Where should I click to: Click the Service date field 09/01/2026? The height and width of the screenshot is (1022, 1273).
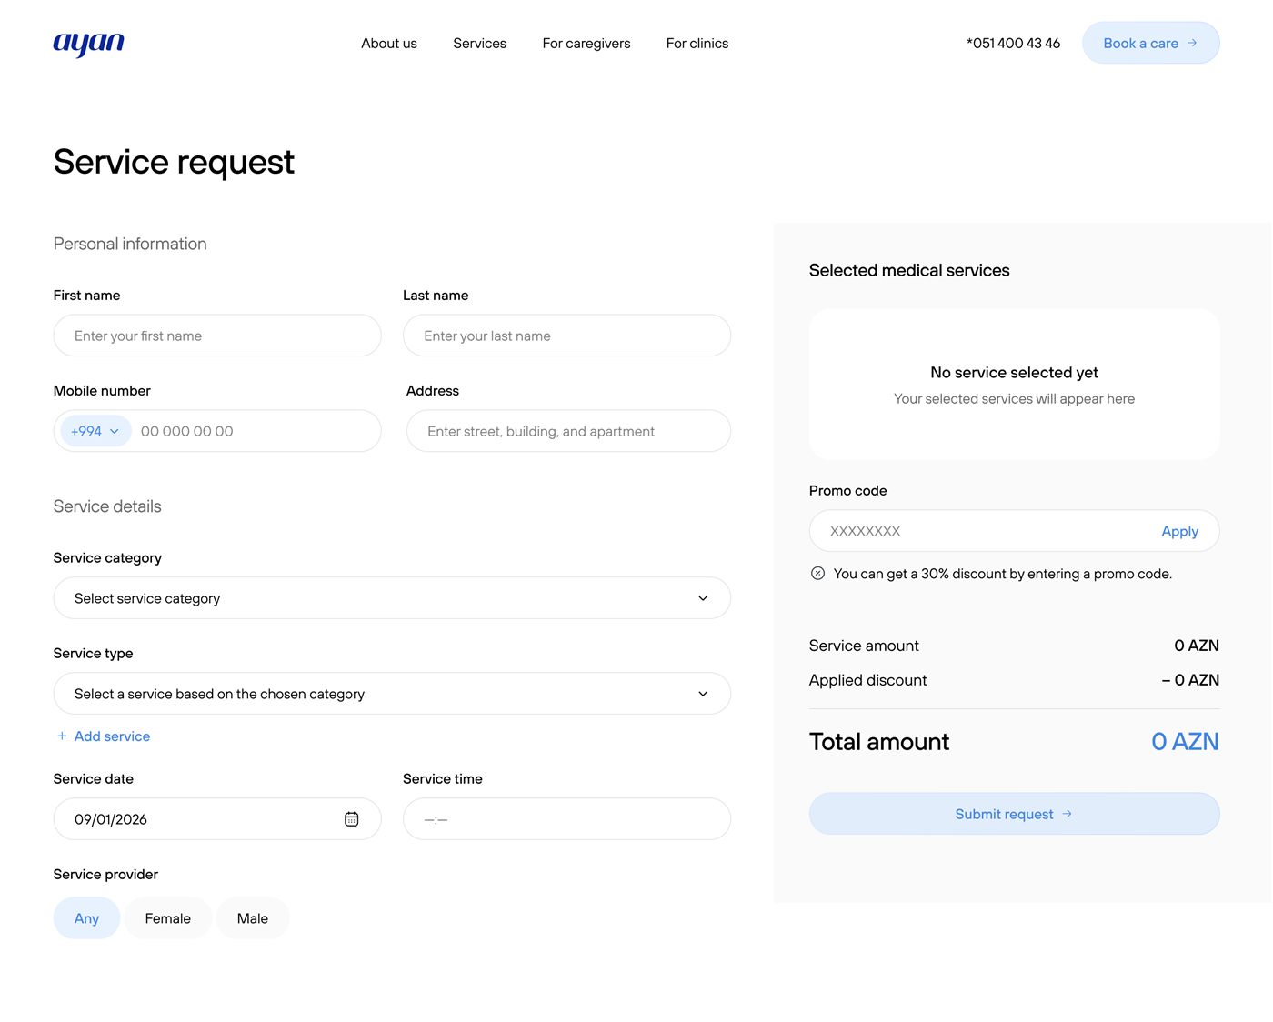click(217, 819)
